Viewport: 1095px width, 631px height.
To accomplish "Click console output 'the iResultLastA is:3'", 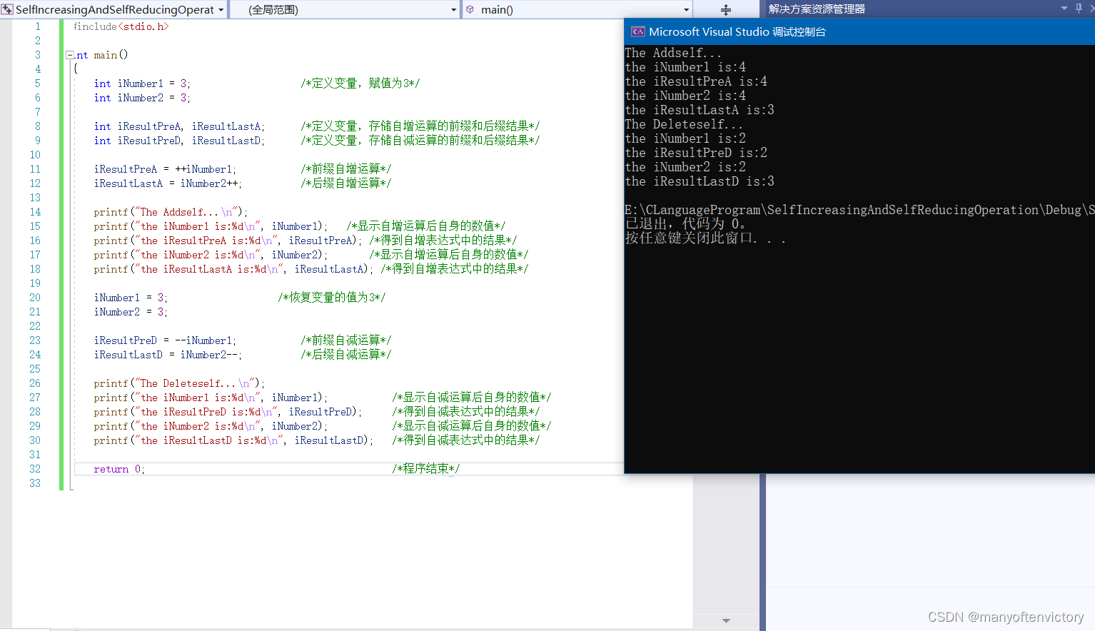I will pos(700,110).
